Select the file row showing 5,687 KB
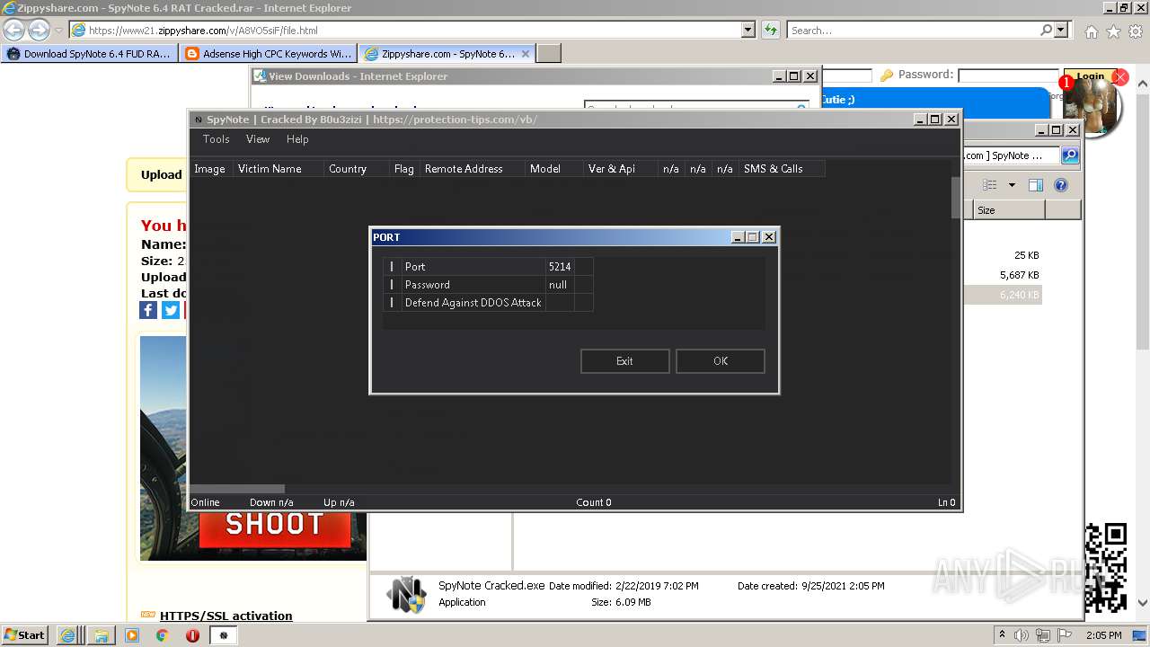Image resolution: width=1150 pixels, height=647 pixels. click(1002, 276)
